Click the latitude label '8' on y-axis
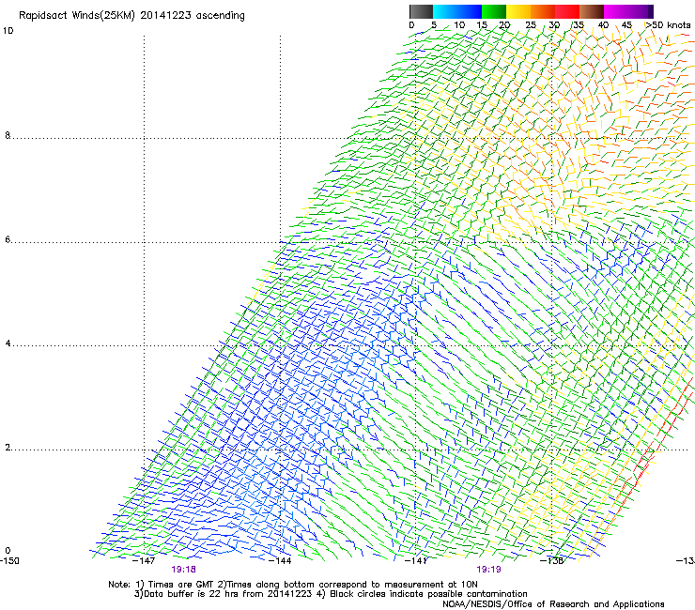695x610 pixels. tap(8, 135)
